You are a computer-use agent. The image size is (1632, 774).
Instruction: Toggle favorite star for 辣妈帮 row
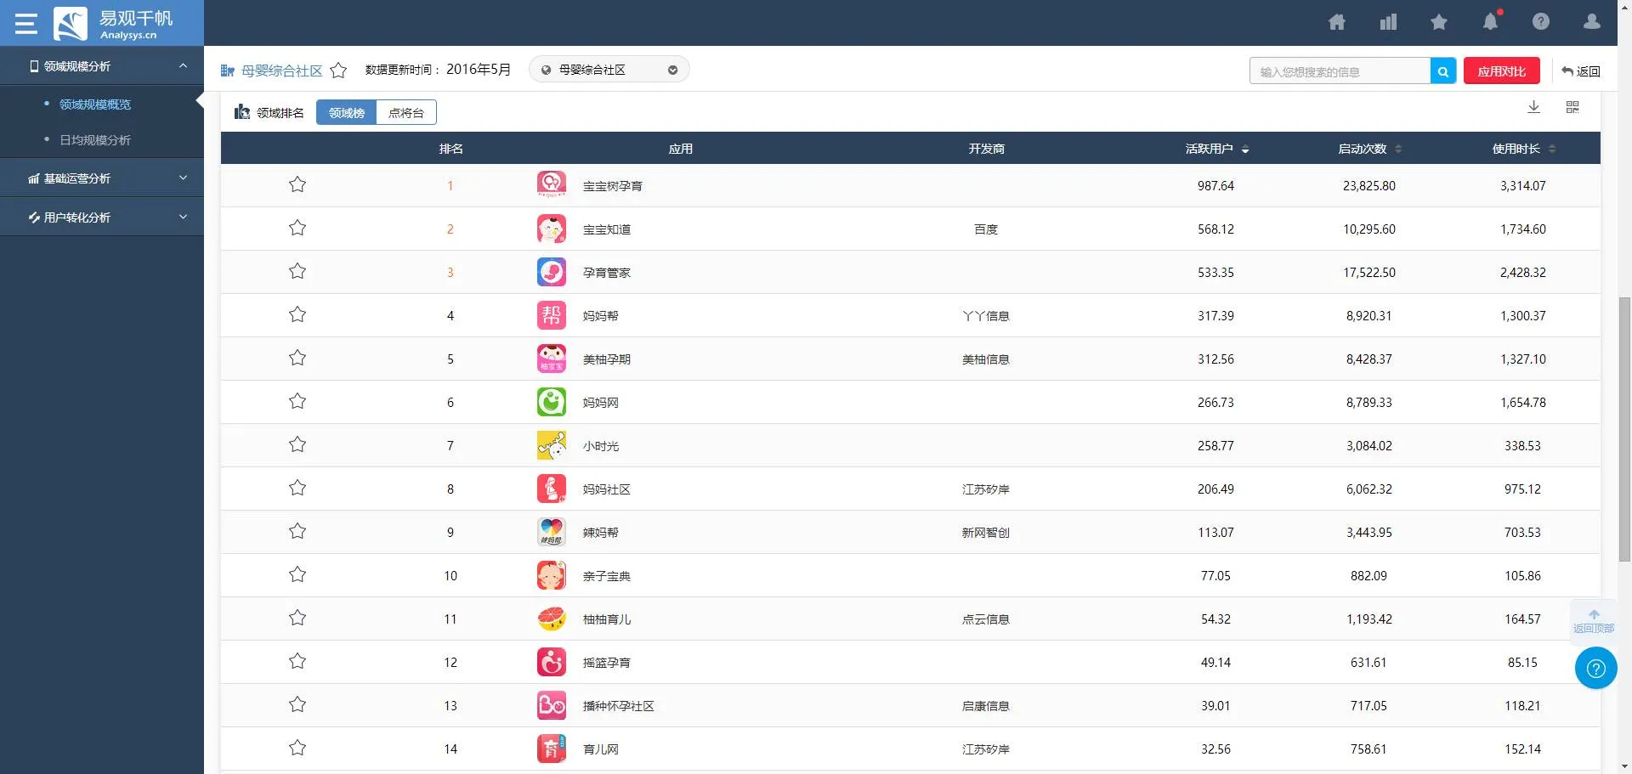point(297,531)
